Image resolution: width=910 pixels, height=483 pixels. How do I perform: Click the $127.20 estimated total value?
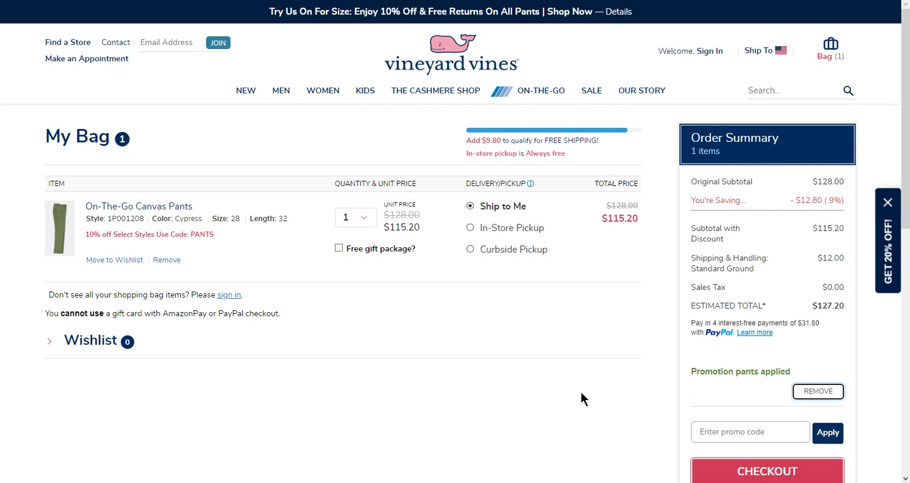828,306
